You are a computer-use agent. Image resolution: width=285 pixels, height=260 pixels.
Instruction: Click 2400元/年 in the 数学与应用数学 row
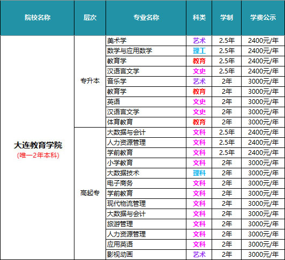pyautogui.click(x=263, y=51)
